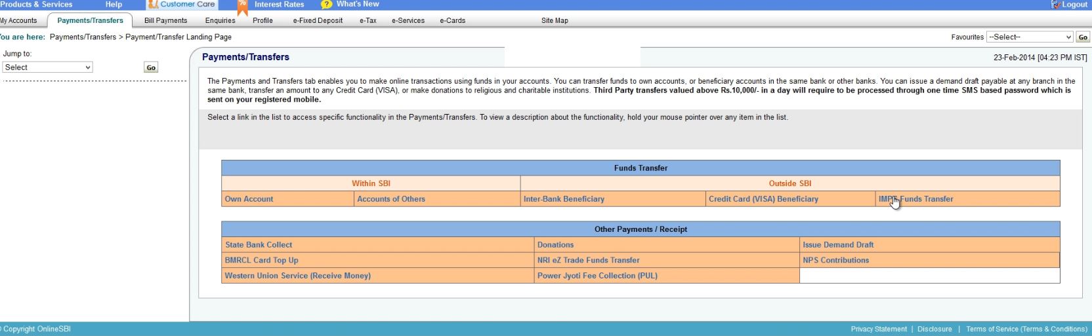This screenshot has height=336, width=1092.
Task: Open the My Accounts tab
Action: [18, 21]
